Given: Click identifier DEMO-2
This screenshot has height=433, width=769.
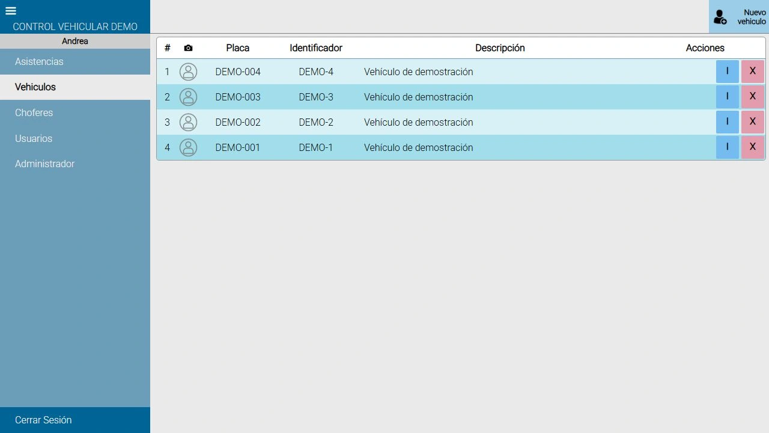Looking at the screenshot, I should coord(316,122).
